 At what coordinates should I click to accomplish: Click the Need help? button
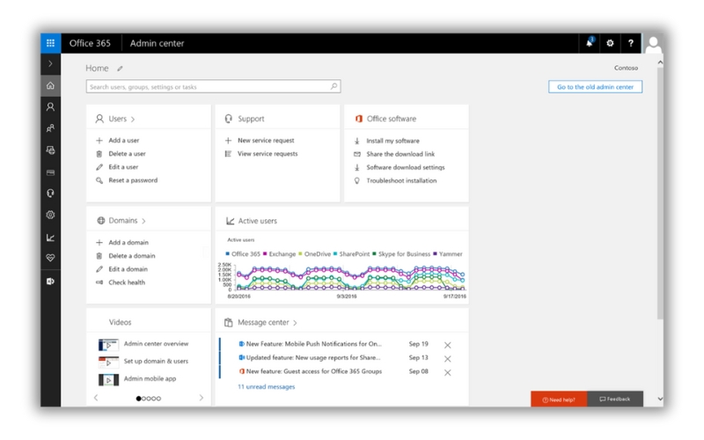(559, 400)
